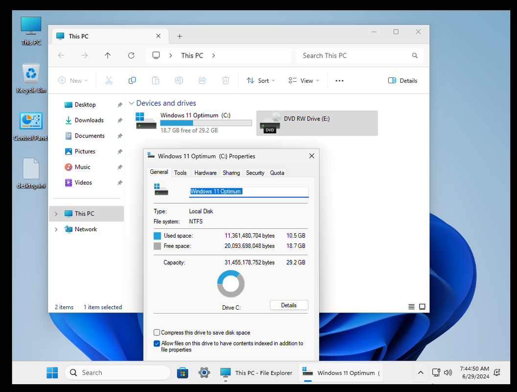Image resolution: width=517 pixels, height=392 pixels.
Task: Select the DVD RW Drive (E:)
Action: [x=317, y=123]
